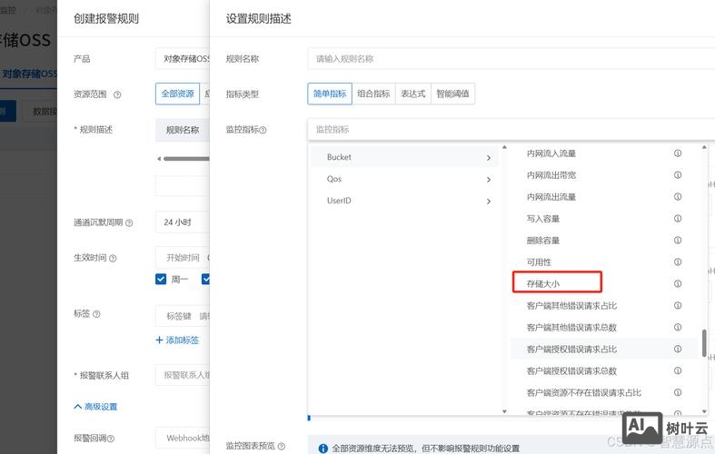Choose the 存储大小 metric

[x=542, y=283]
